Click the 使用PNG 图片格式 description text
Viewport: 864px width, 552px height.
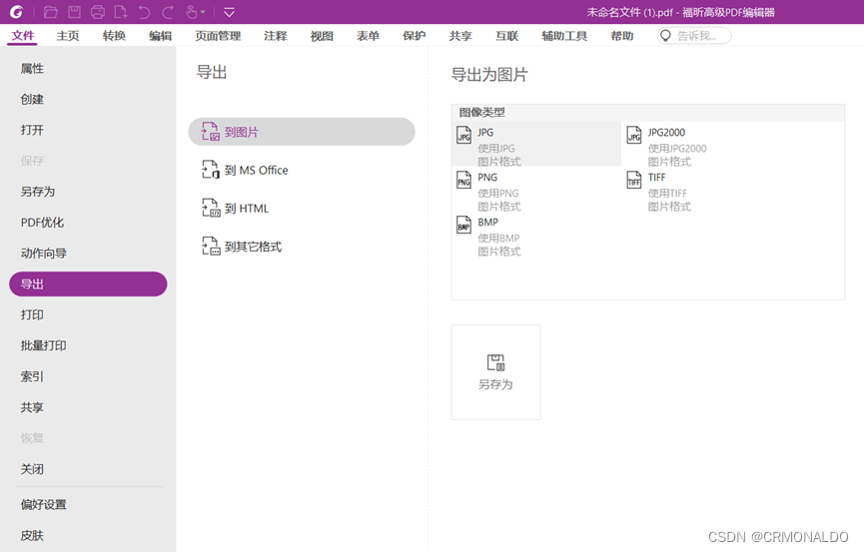[x=499, y=200]
